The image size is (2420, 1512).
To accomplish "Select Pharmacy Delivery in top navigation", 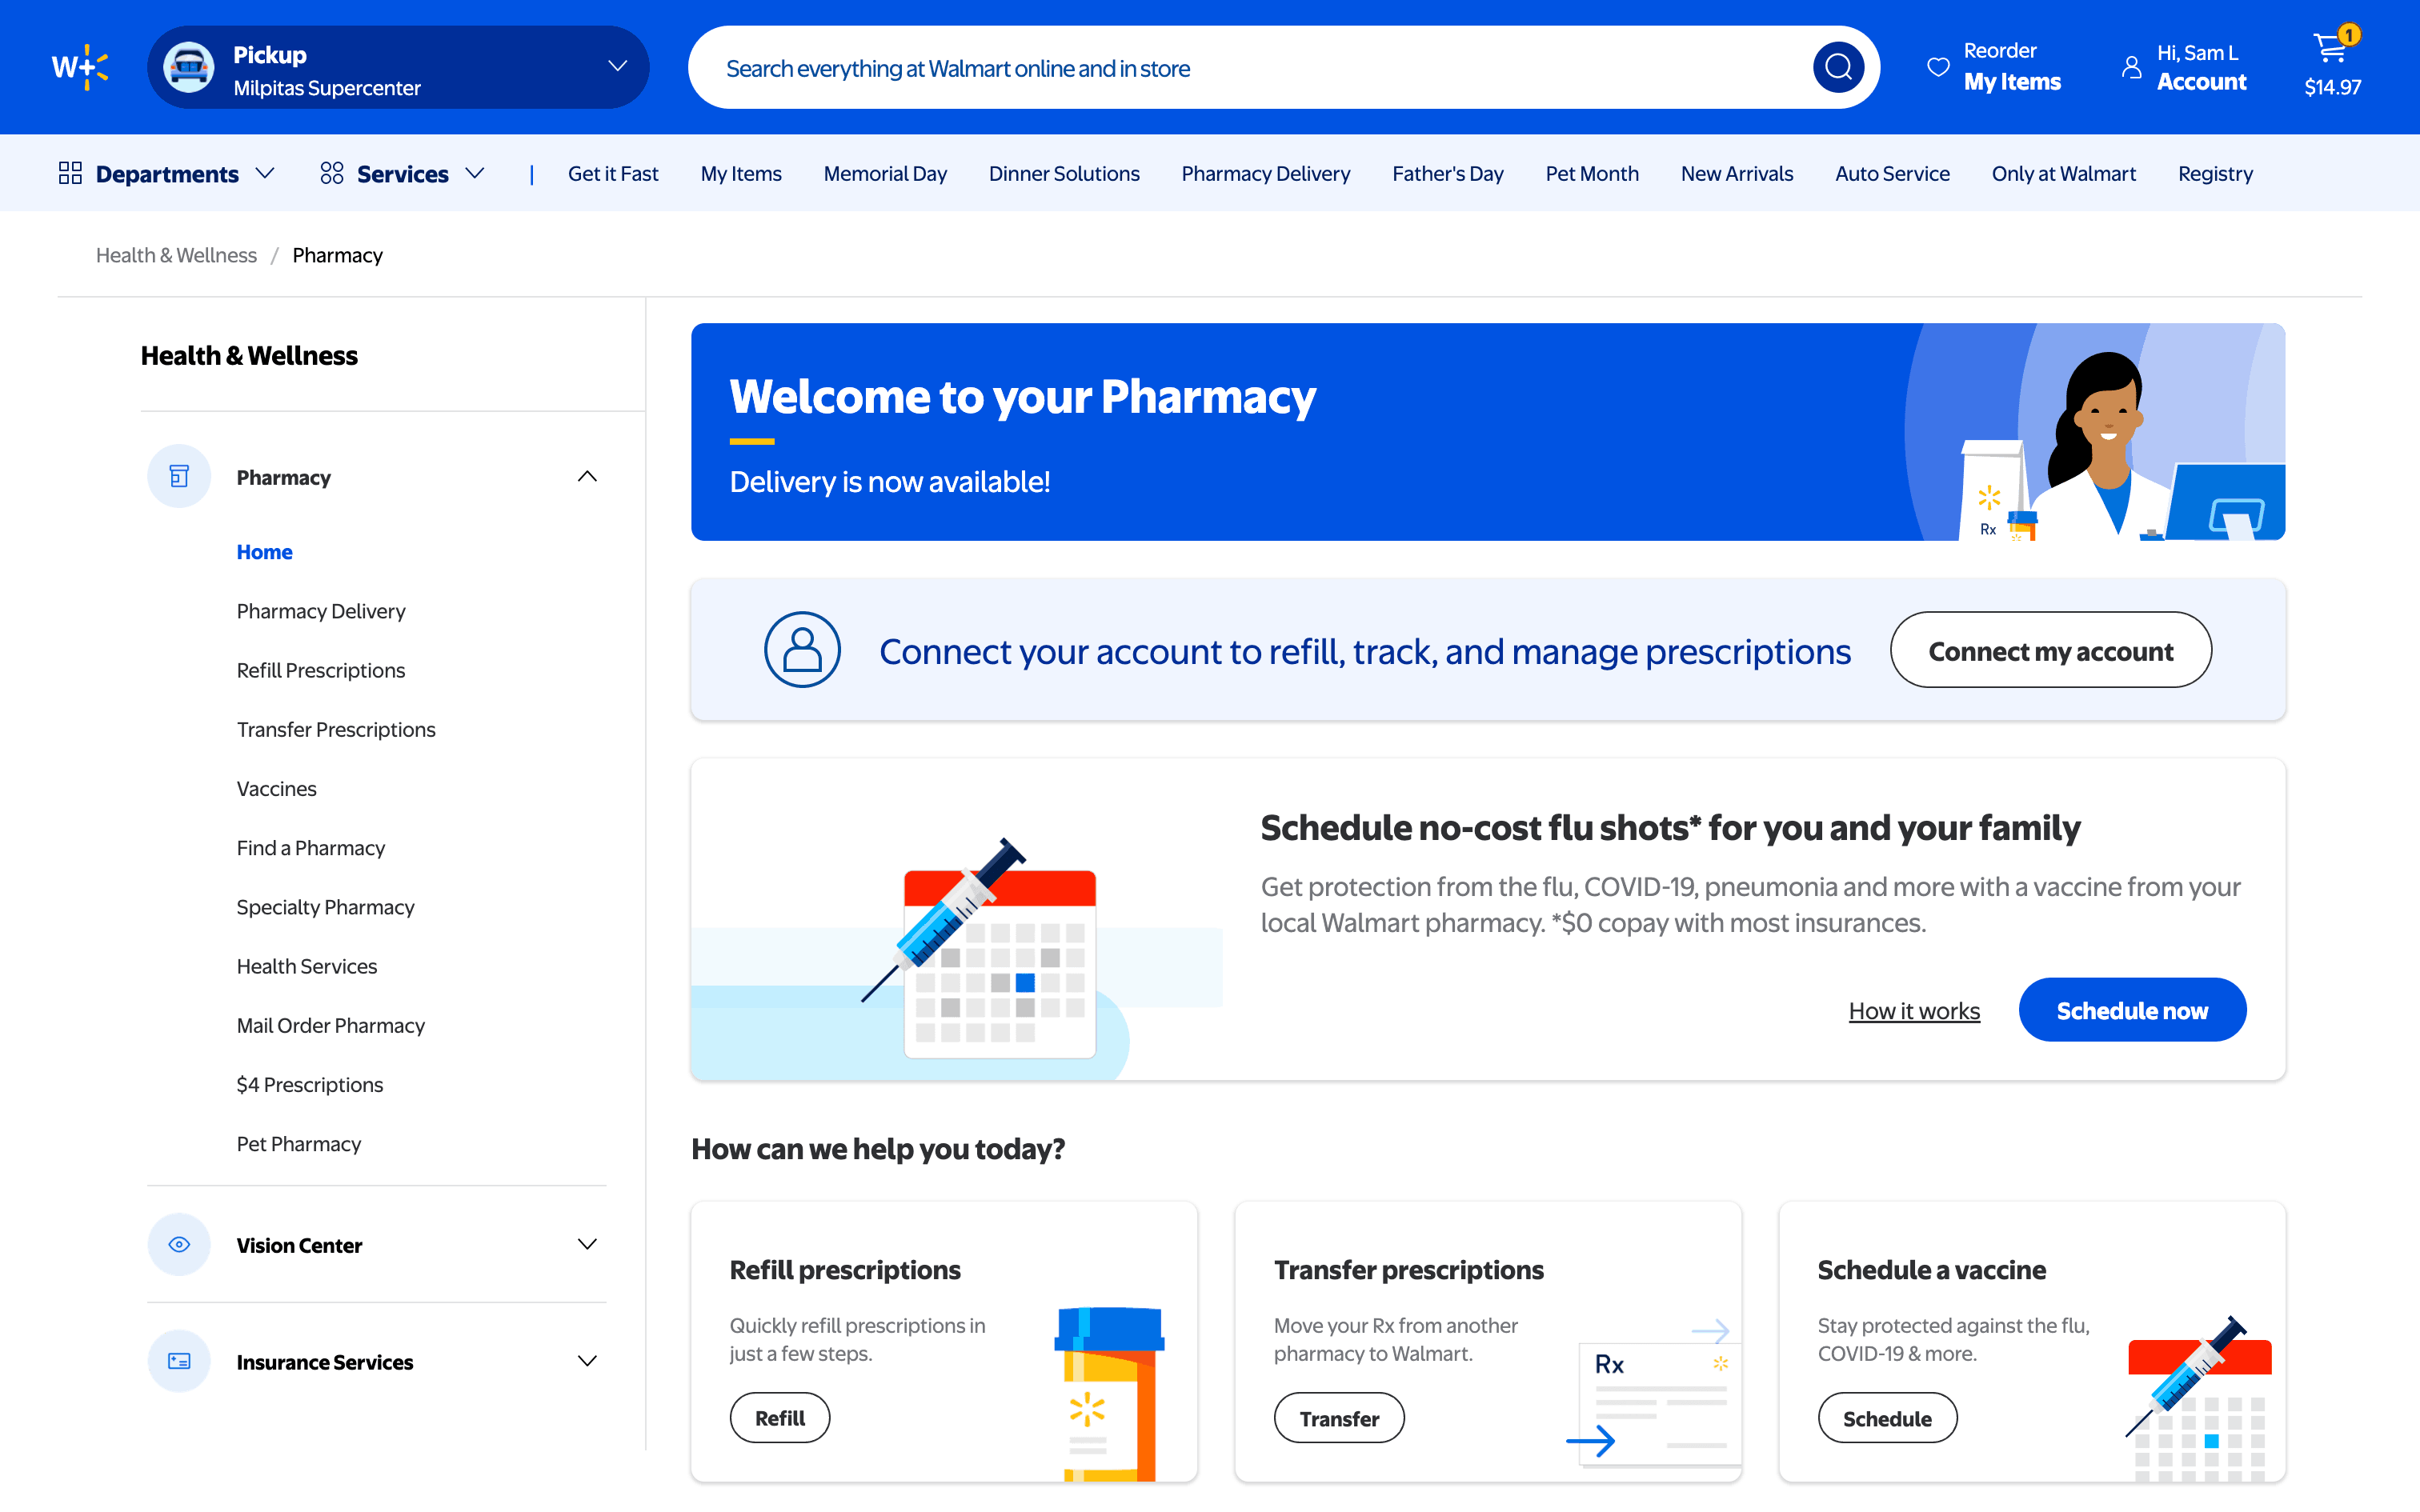I will [1265, 174].
